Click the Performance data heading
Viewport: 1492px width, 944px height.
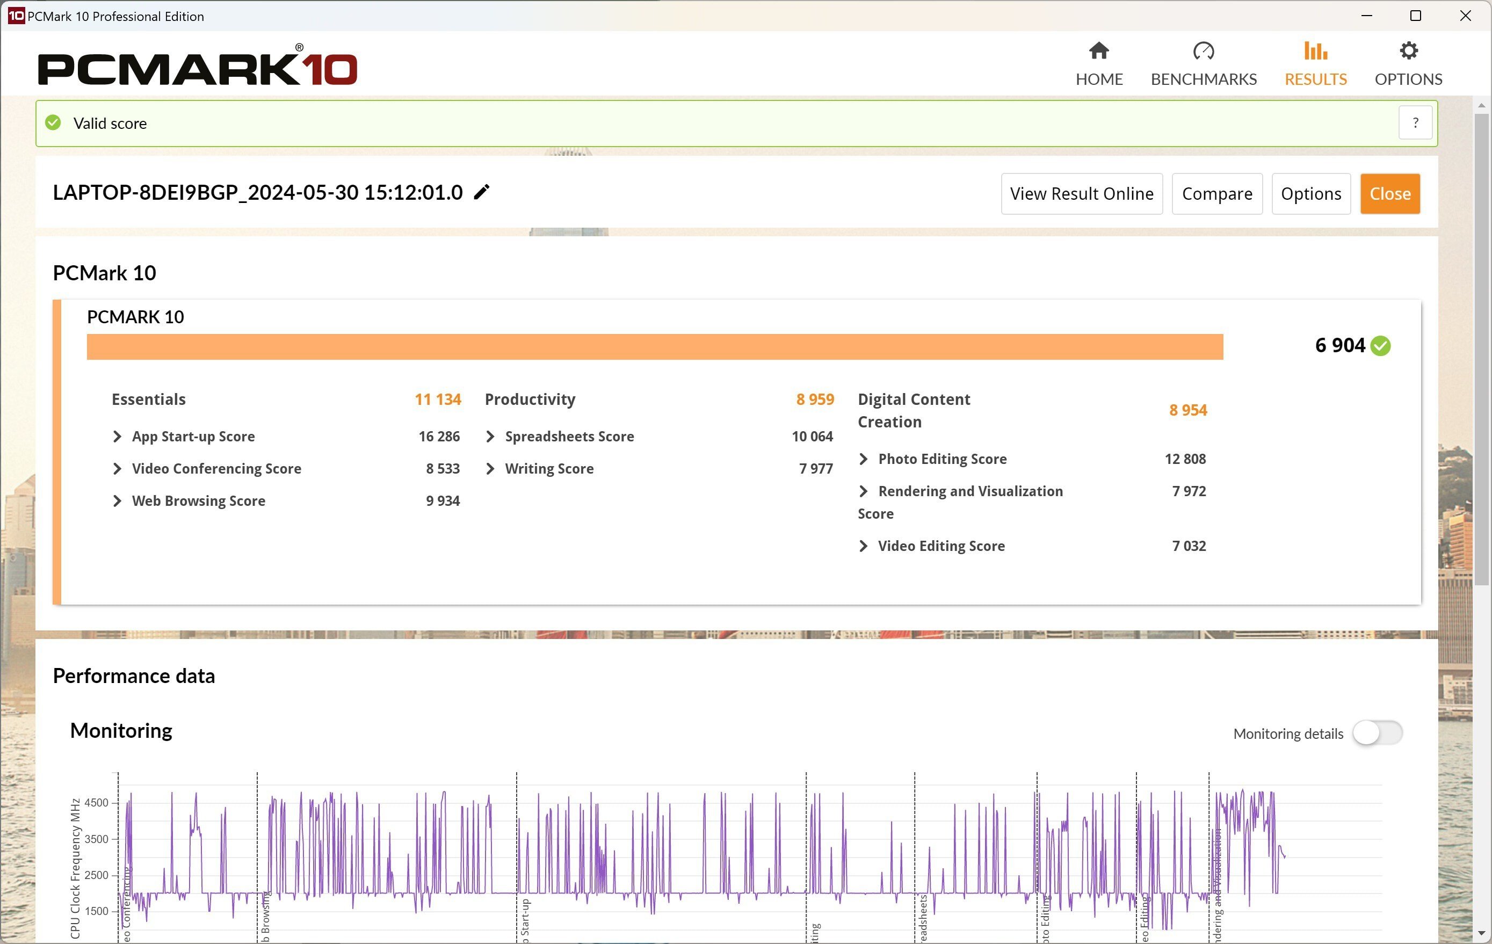click(133, 676)
